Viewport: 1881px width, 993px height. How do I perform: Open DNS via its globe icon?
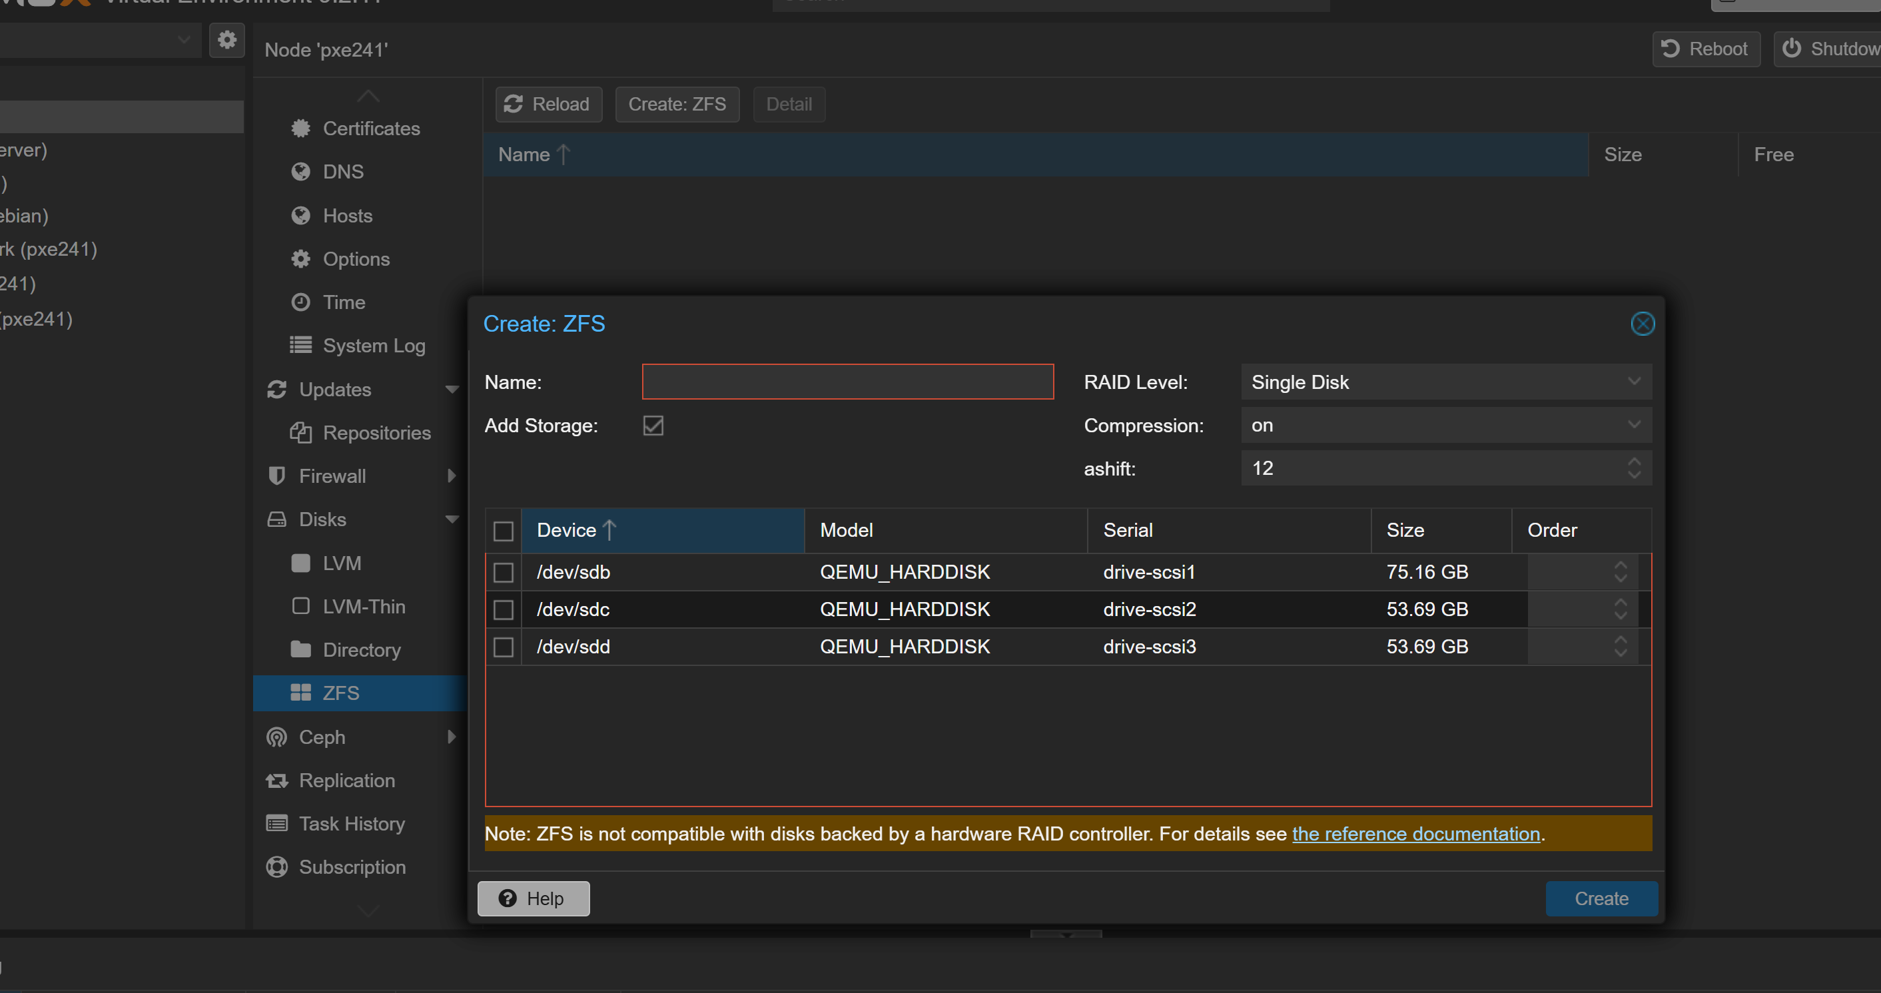point(301,172)
